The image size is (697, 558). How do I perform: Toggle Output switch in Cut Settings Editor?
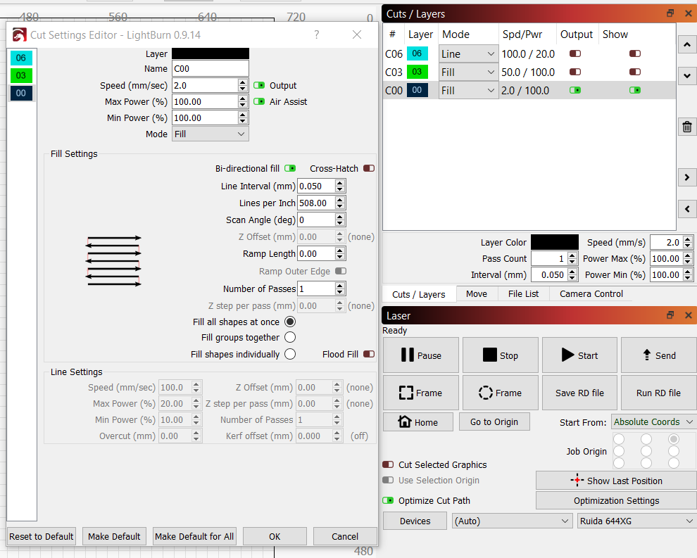pyautogui.click(x=258, y=85)
